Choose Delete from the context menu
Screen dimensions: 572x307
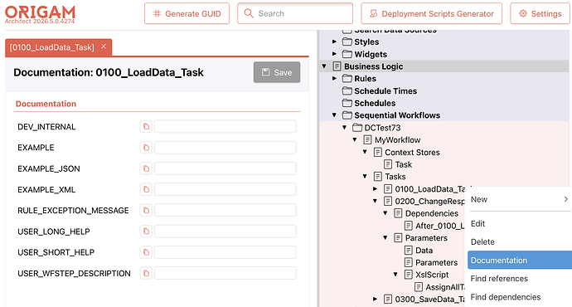[520, 241]
